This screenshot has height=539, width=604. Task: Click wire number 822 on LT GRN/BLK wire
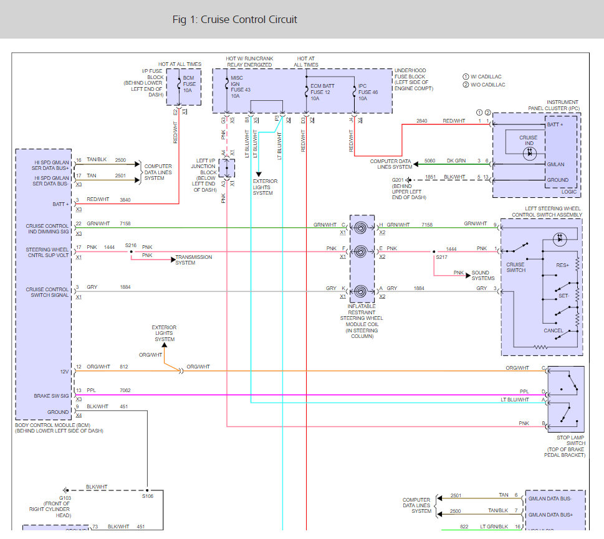pyautogui.click(x=464, y=527)
